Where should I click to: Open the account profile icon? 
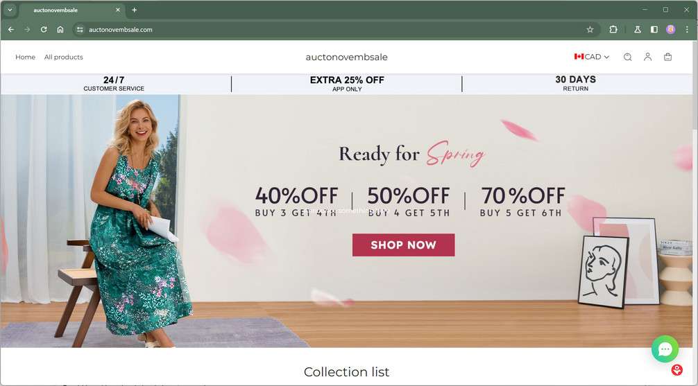tap(648, 57)
